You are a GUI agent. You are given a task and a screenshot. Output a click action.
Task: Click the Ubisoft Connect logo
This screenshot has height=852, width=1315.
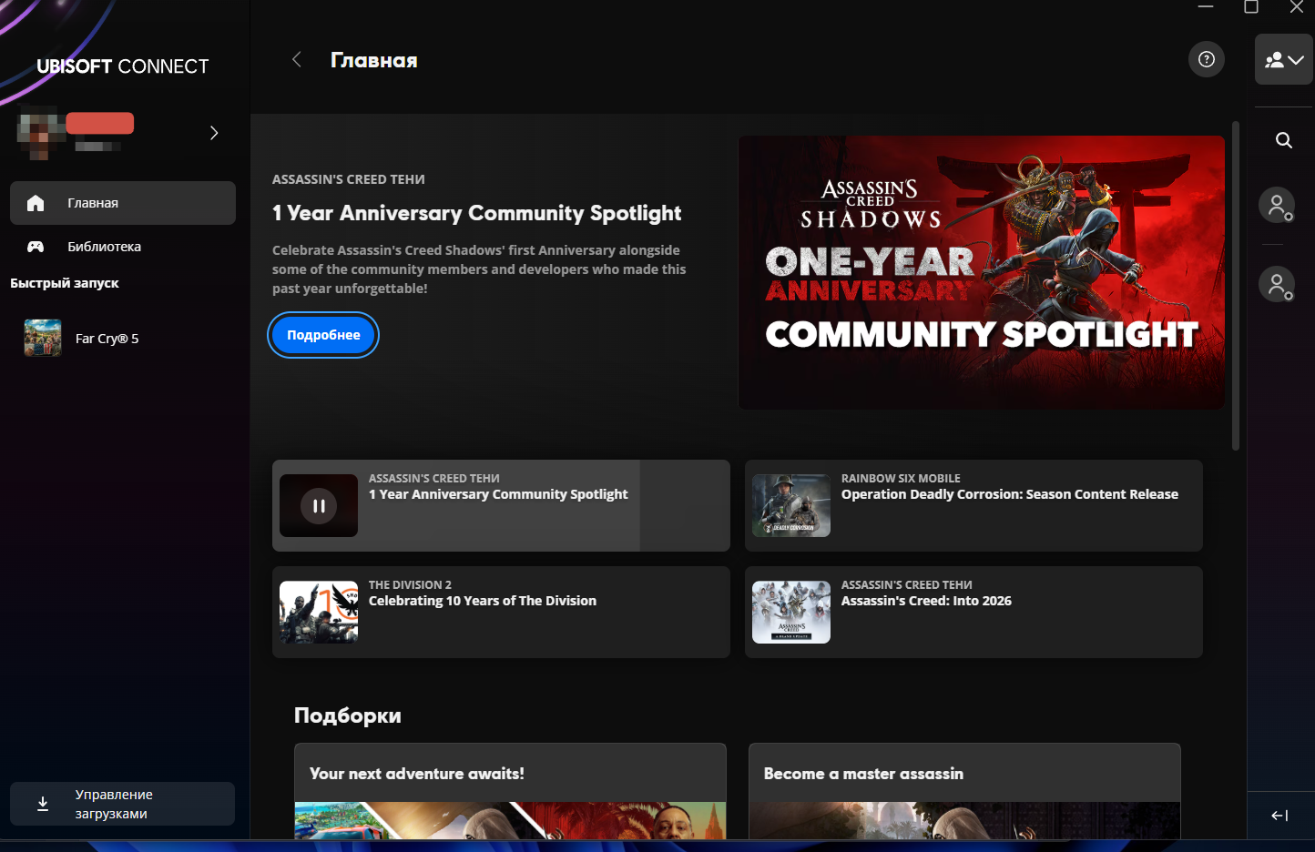pyautogui.click(x=123, y=66)
